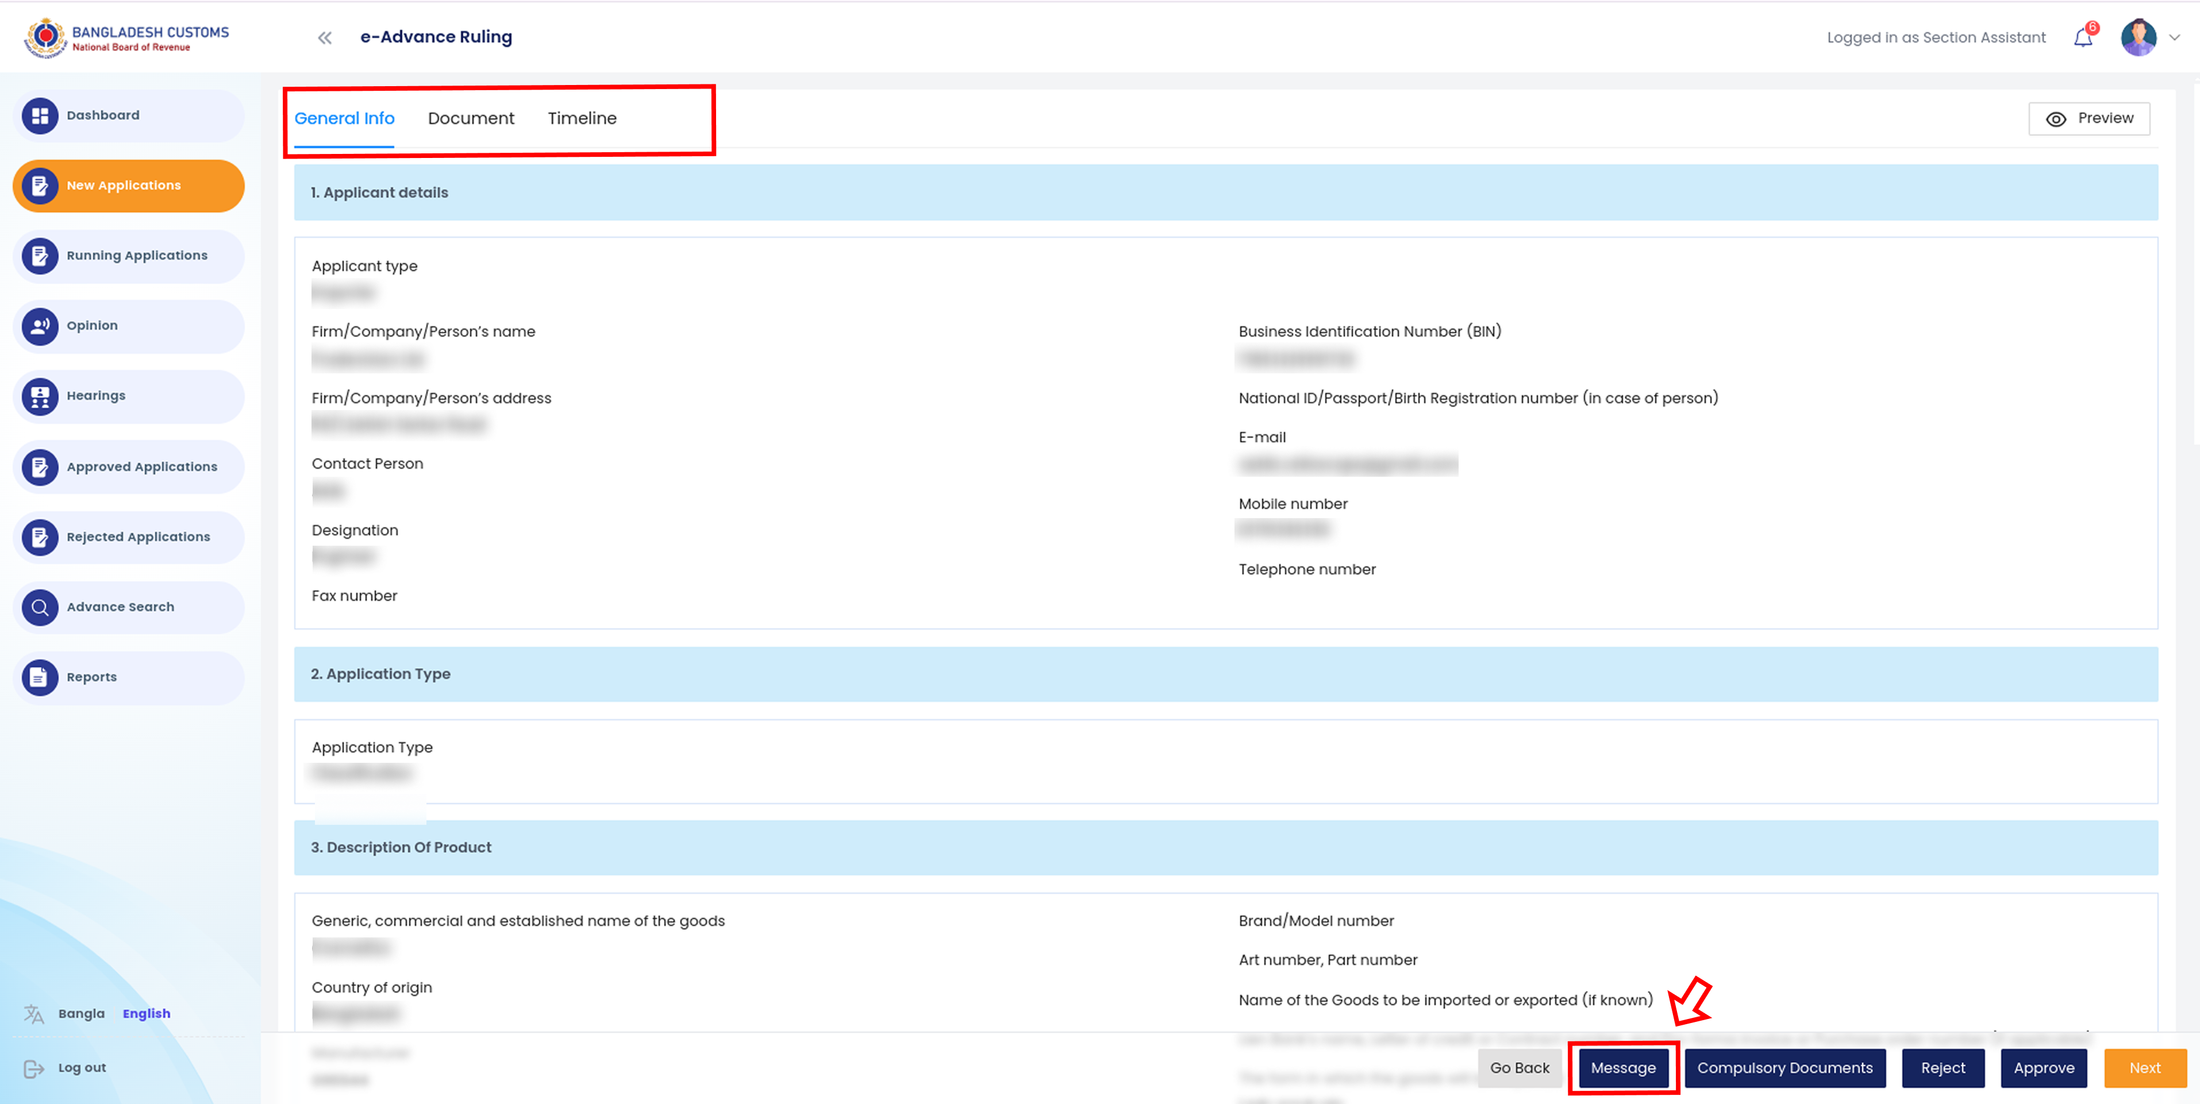Click the 'Country of origin' label
The height and width of the screenshot is (1104, 2200).
(x=371, y=987)
